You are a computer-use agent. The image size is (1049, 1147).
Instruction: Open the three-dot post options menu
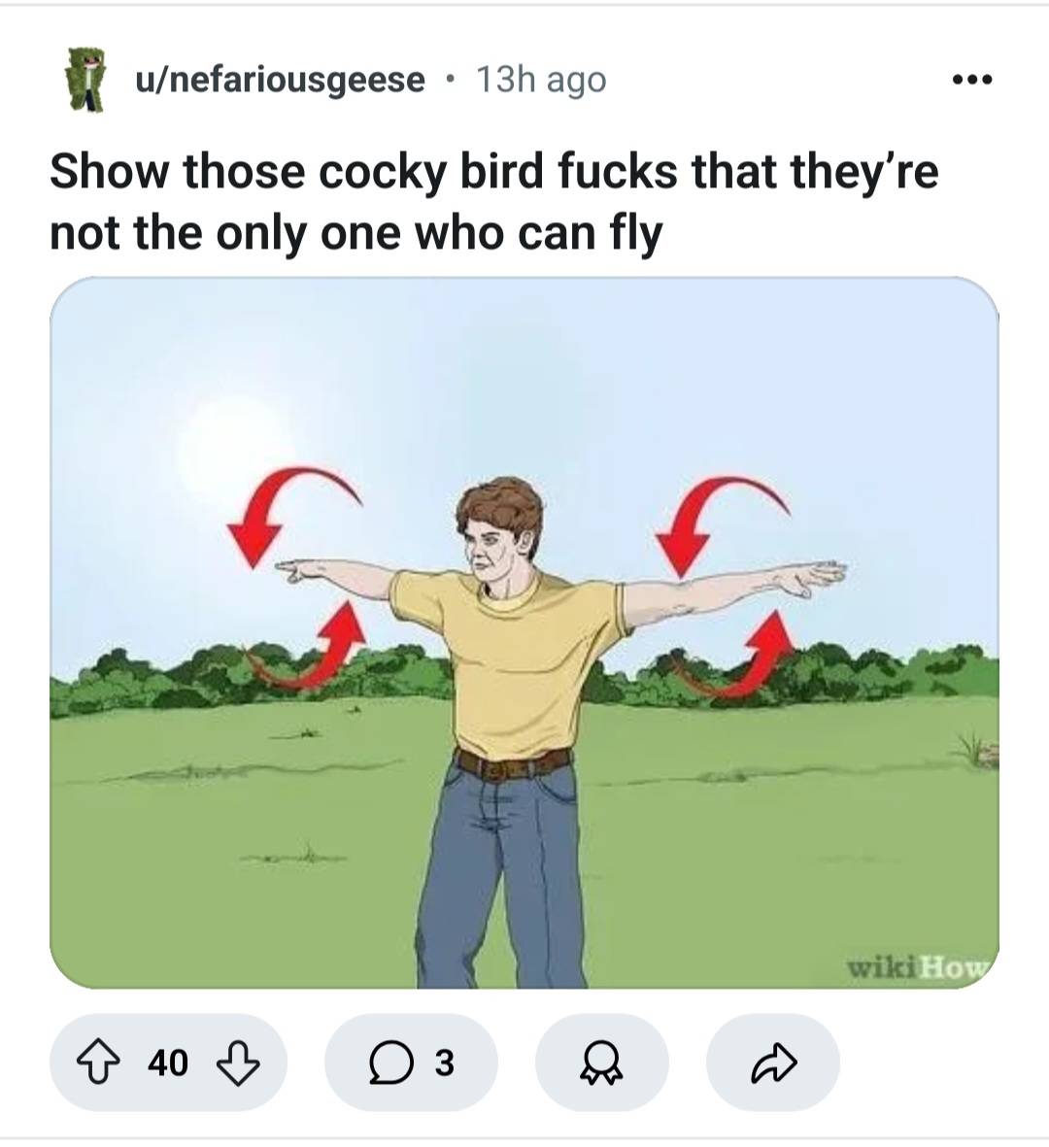[x=972, y=80]
